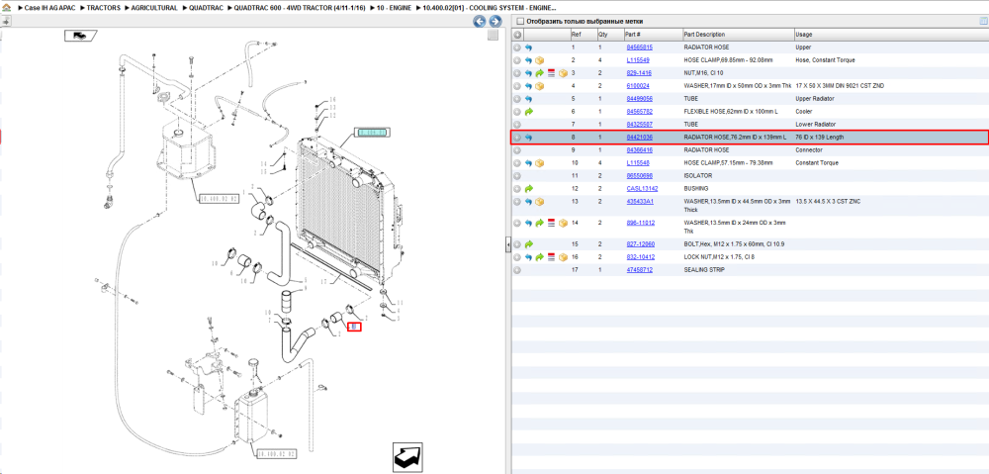989x474 pixels.
Task: Click box icon for L115549 hose clamp
Action: 540,60
